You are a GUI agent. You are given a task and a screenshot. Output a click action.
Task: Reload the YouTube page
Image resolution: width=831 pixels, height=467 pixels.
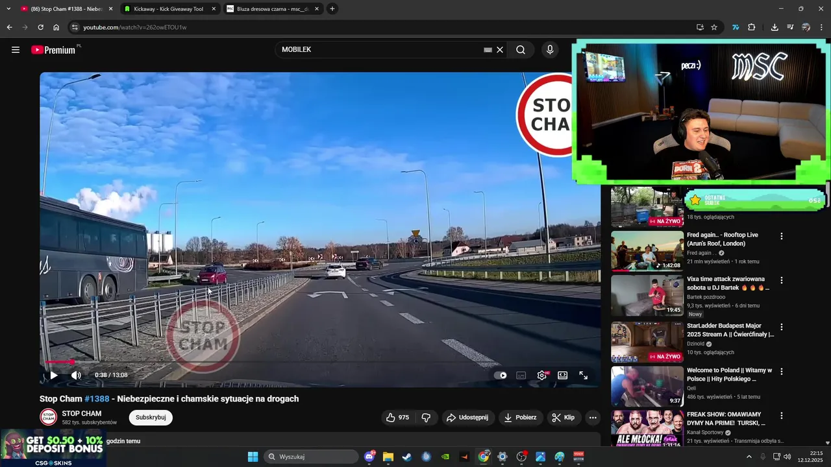(40, 27)
